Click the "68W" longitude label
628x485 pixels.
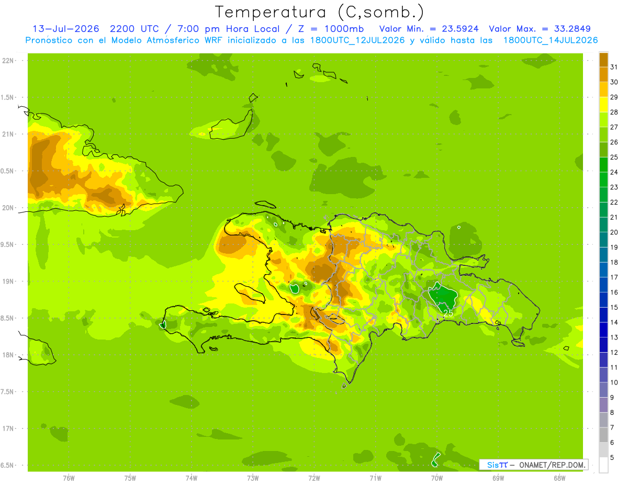coord(559,478)
